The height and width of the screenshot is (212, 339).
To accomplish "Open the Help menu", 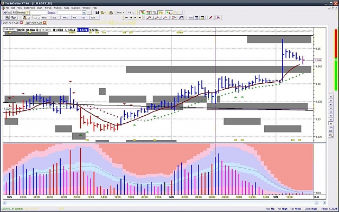I will (x=95, y=8).
